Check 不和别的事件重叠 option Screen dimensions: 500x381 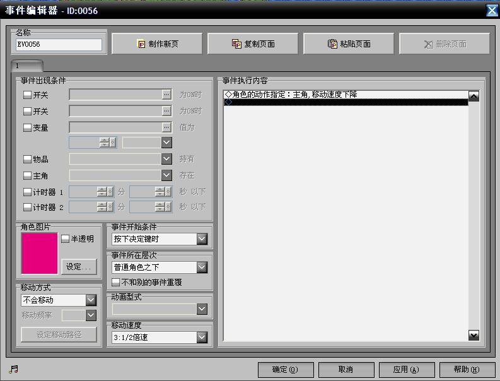point(116,282)
